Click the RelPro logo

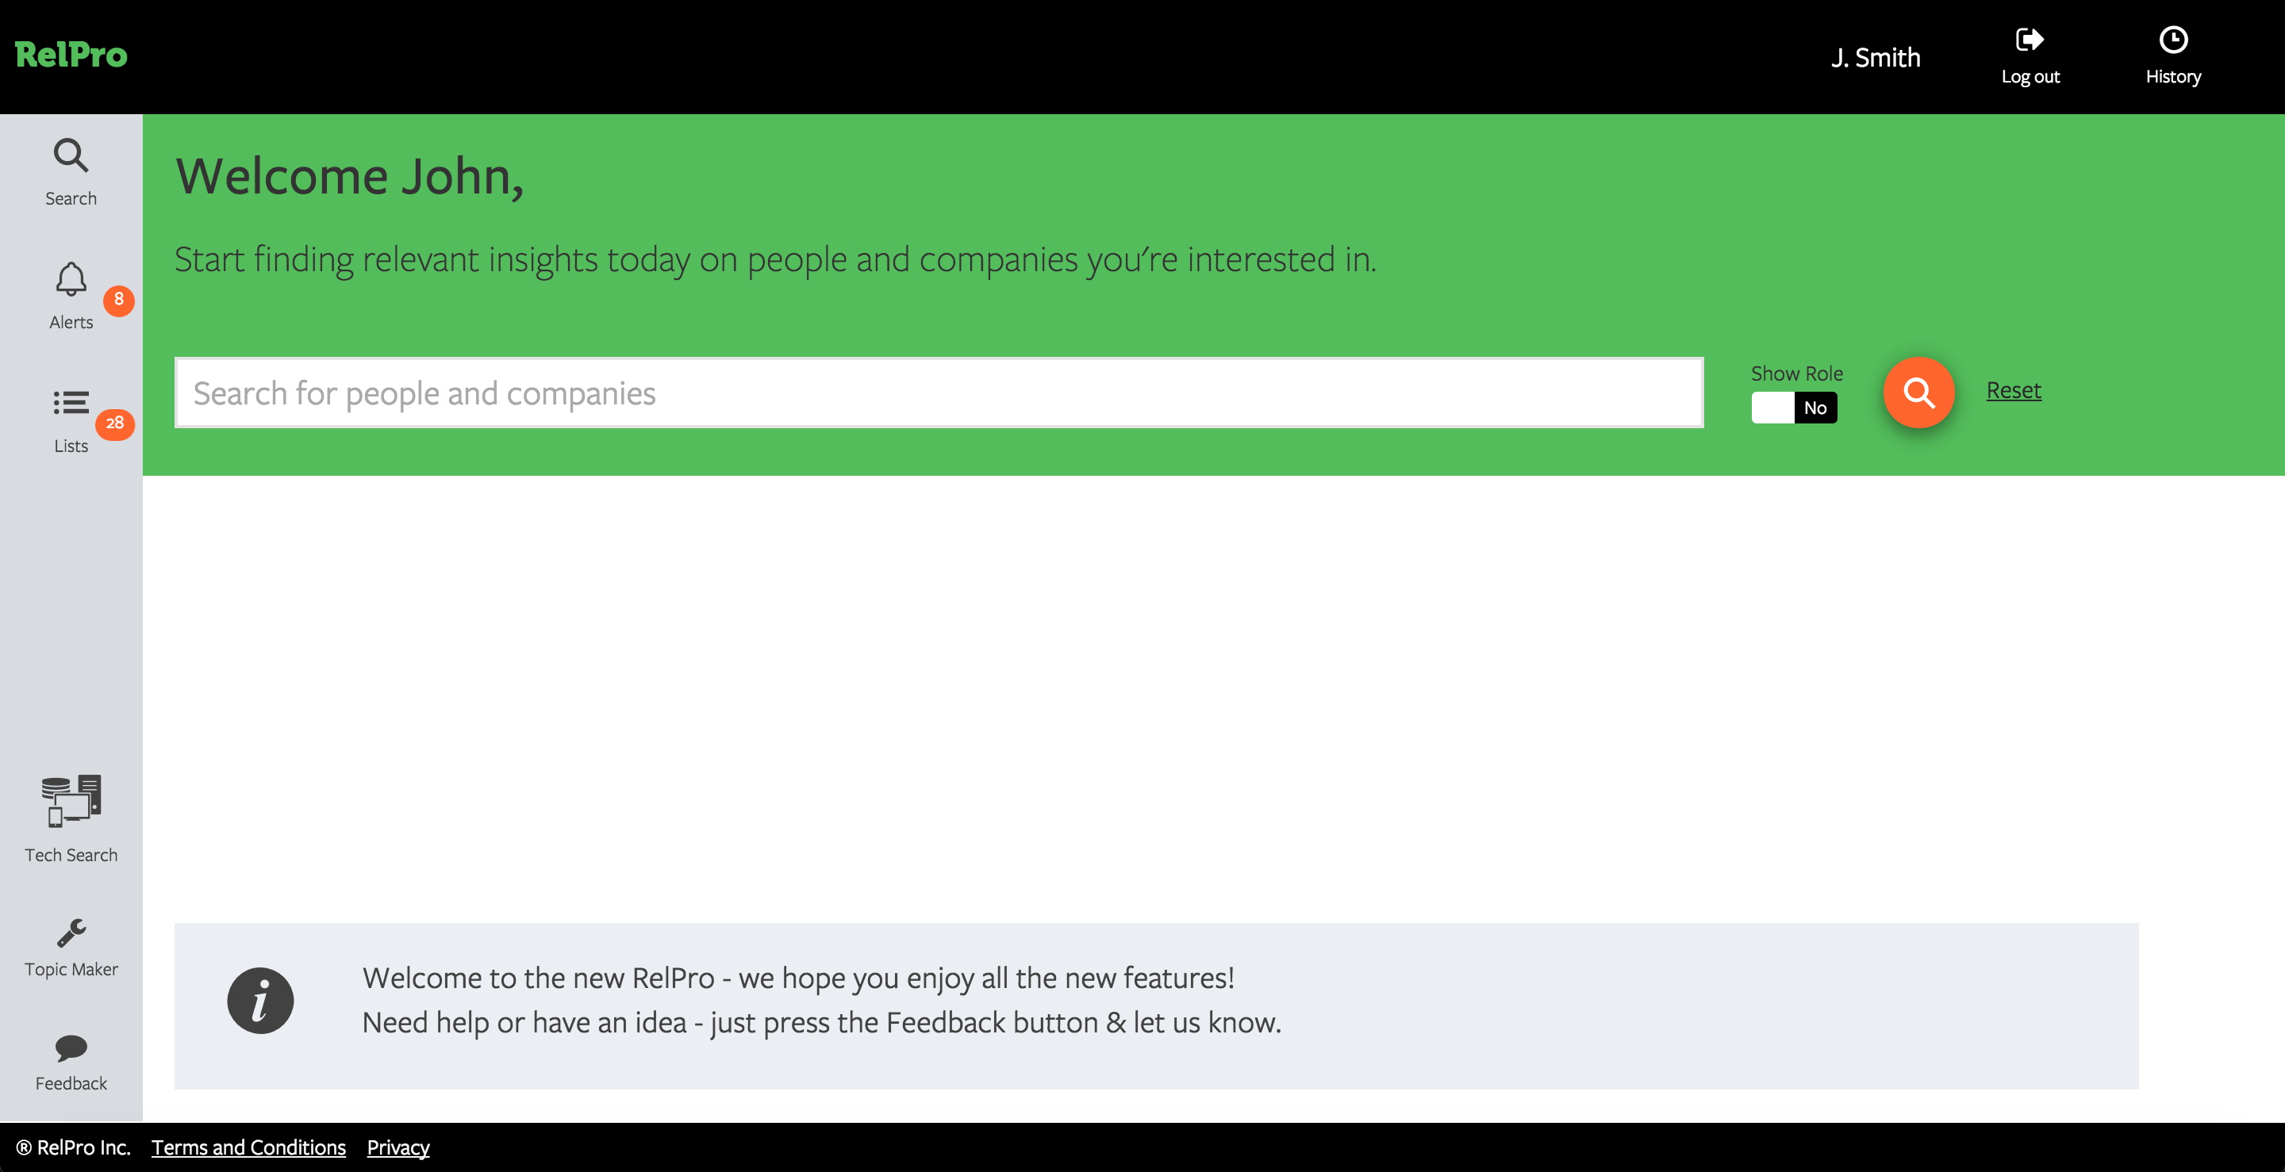pyautogui.click(x=71, y=55)
